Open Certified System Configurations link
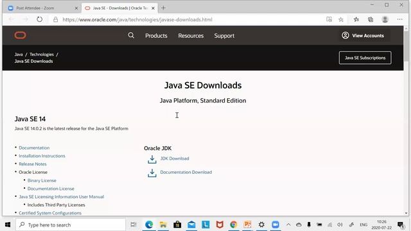Viewport: 411px width, 231px height. point(50,213)
